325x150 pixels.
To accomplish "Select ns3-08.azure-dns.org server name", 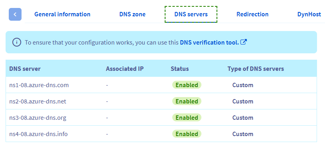I will click(38, 118).
